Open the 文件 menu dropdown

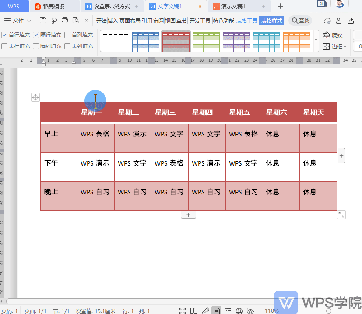click(x=18, y=21)
